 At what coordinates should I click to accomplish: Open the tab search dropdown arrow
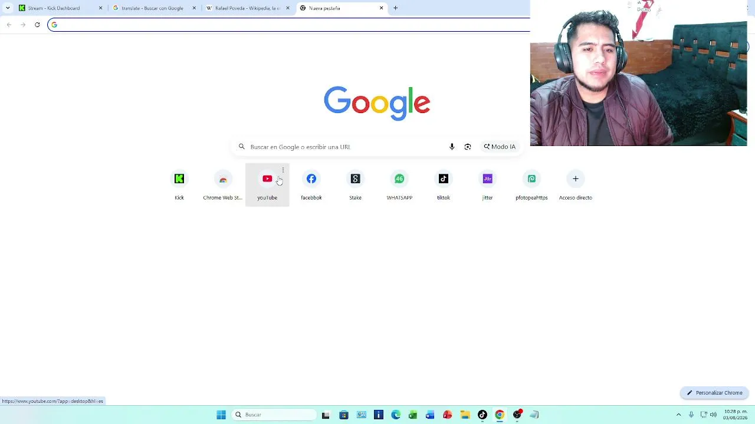(x=8, y=8)
